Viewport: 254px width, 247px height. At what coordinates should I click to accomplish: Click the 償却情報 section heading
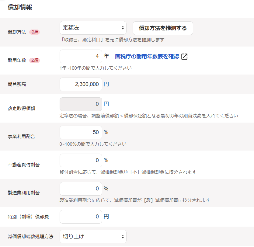pos(20,8)
